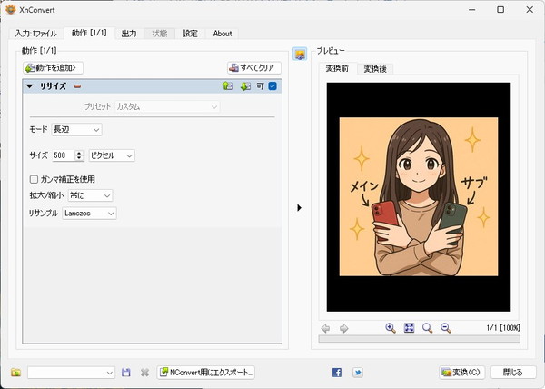This screenshot has height=389, width=545.
Task: Uncheck the resize action enabled checkbox
Action: (272, 86)
